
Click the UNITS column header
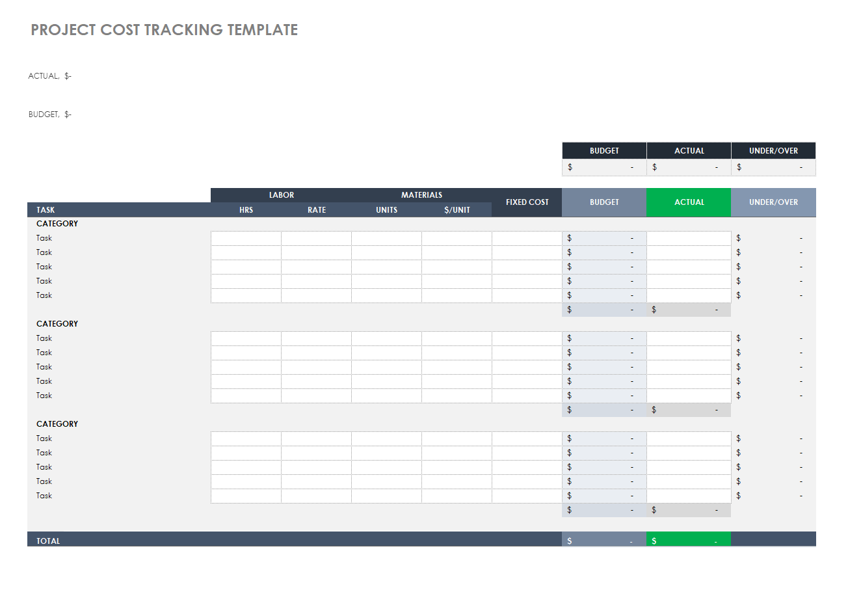(386, 210)
